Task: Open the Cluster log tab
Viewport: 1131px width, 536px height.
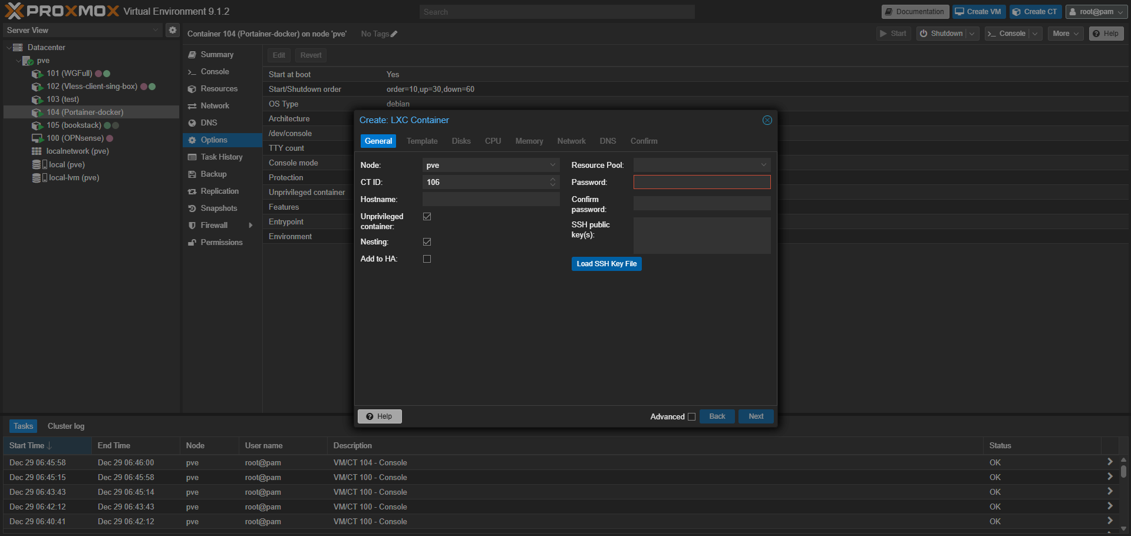Action: tap(66, 426)
